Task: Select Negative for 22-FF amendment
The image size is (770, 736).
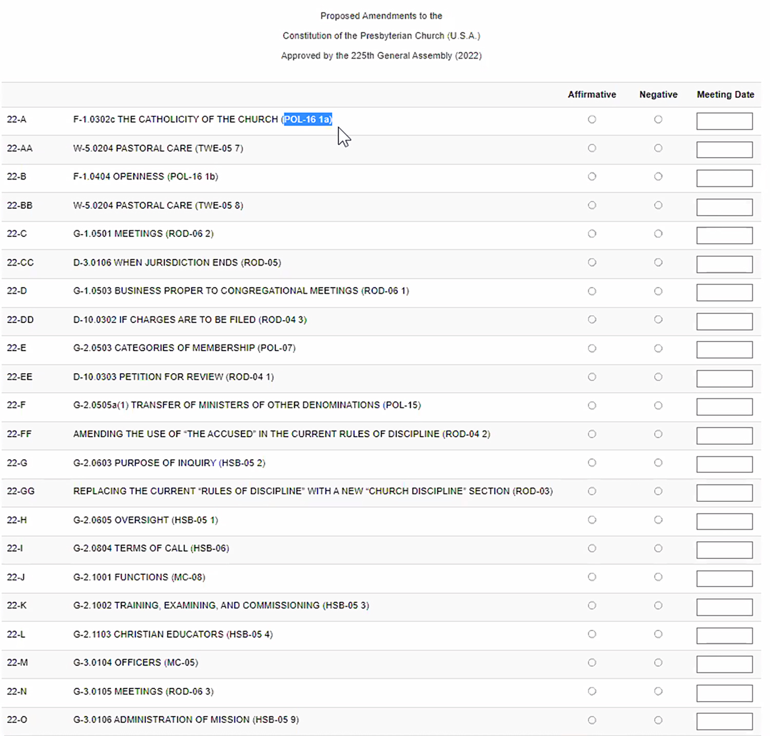Action: click(658, 434)
